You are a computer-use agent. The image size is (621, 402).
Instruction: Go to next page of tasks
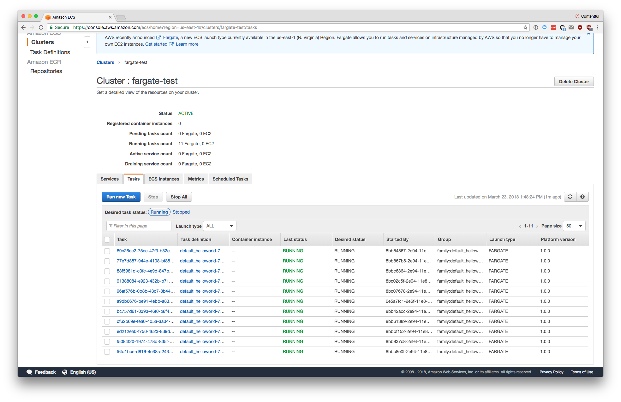[537, 226]
